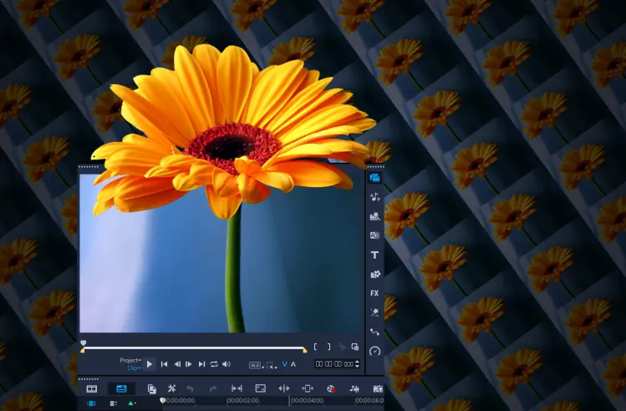This screenshot has height=411, width=626.
Task: Click the preview scrubber playhead handle
Action: click(83, 343)
